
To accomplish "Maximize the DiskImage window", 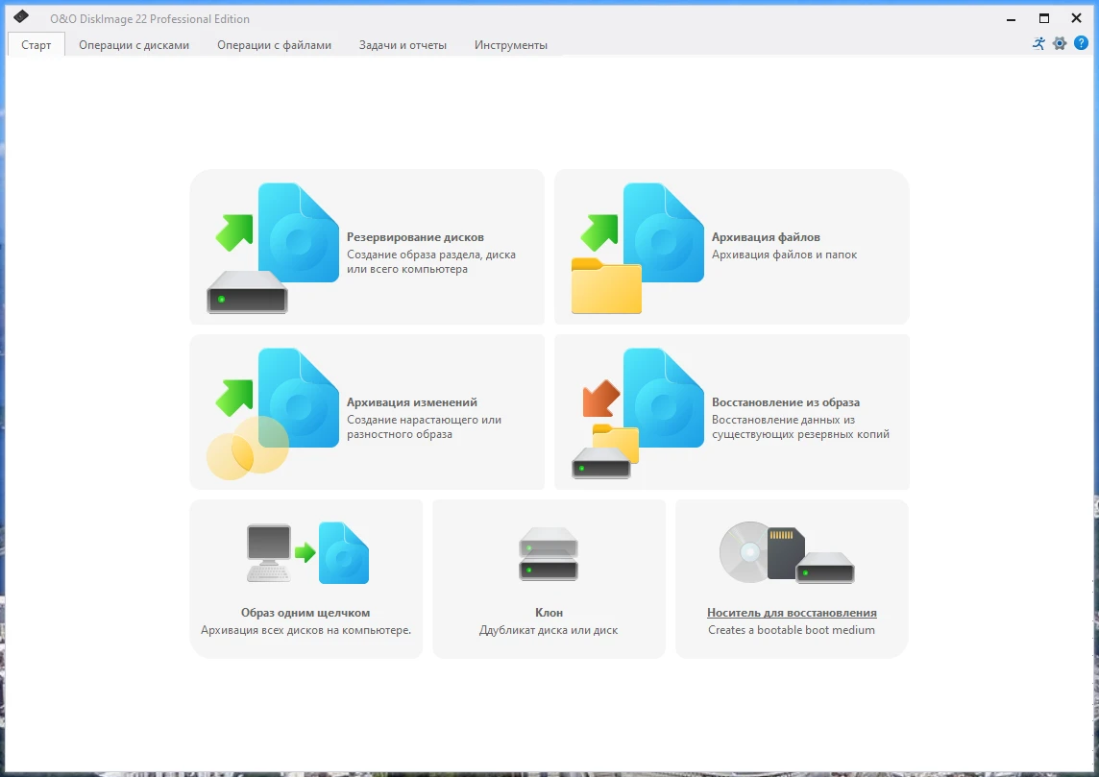I will (x=1044, y=18).
